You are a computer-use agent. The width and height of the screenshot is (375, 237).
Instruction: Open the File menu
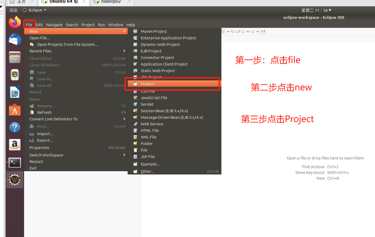(29, 25)
